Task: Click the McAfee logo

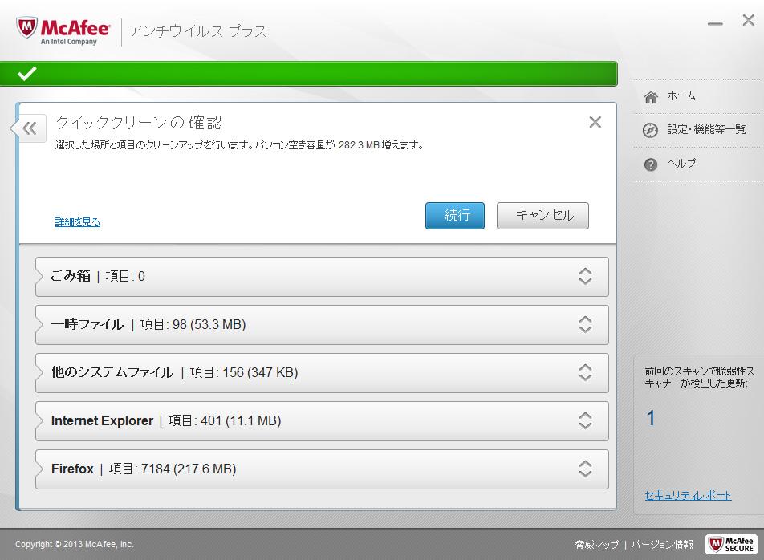Action: pyautogui.click(x=63, y=31)
